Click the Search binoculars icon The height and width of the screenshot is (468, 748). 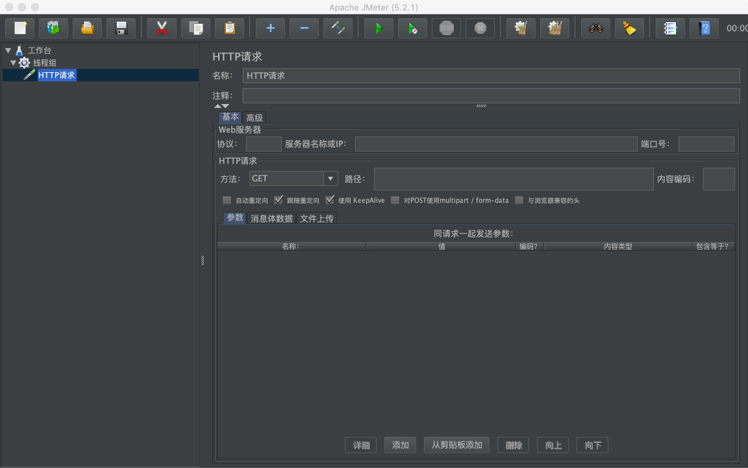[x=596, y=28]
